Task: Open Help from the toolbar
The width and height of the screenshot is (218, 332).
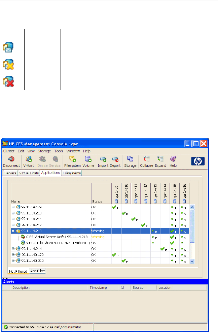Action: (x=173, y=159)
